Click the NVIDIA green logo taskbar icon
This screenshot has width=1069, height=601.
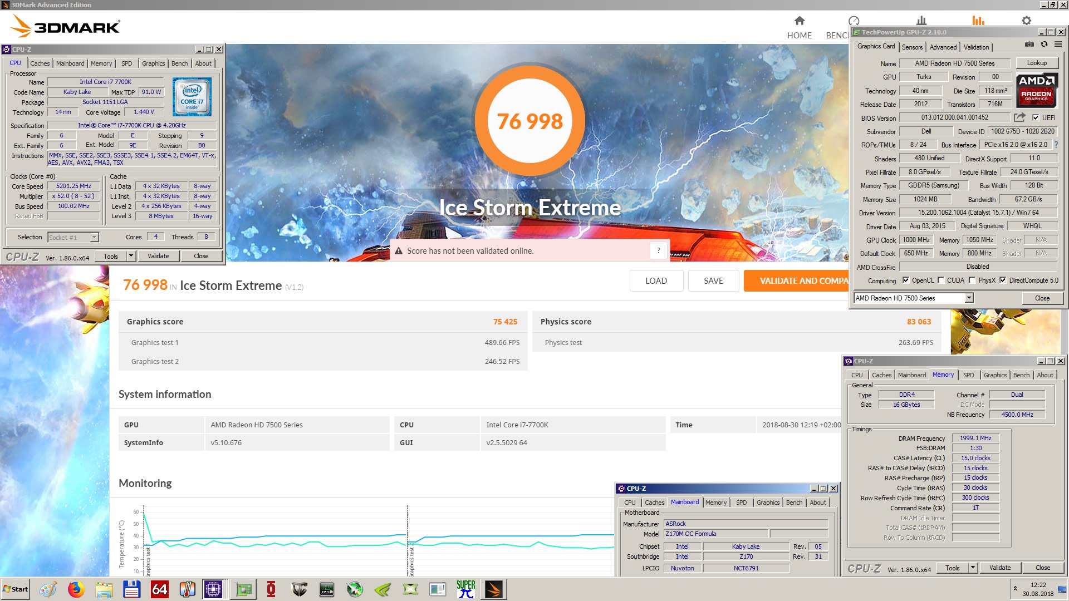pos(383,589)
